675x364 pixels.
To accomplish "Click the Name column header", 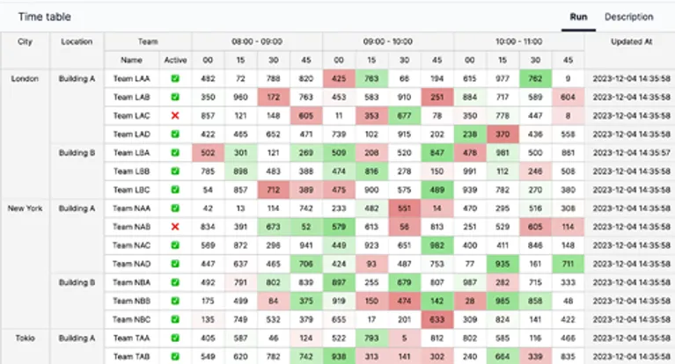I will pos(132,61).
